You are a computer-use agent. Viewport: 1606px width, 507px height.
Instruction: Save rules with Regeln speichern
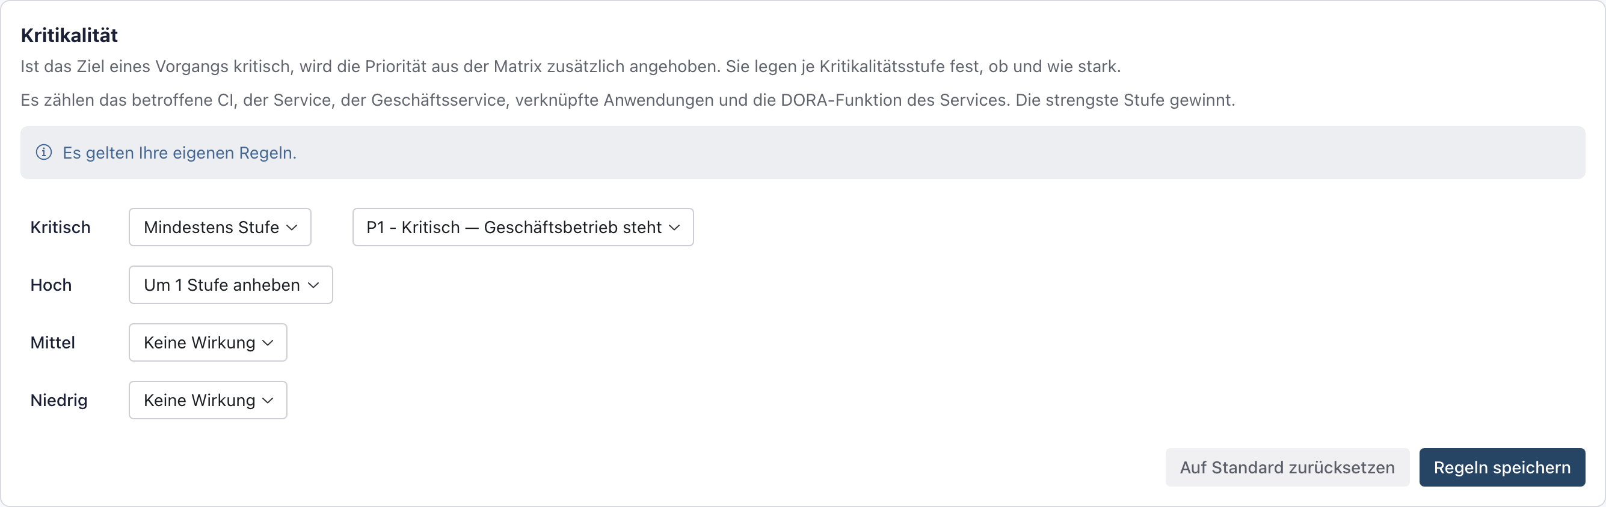[x=1502, y=468]
